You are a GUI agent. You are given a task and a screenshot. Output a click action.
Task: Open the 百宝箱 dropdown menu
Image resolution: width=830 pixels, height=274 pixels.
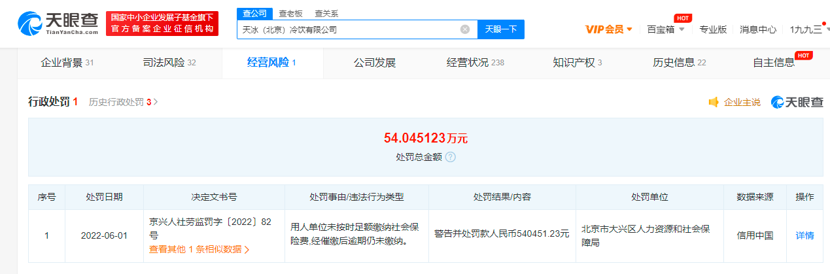(666, 29)
